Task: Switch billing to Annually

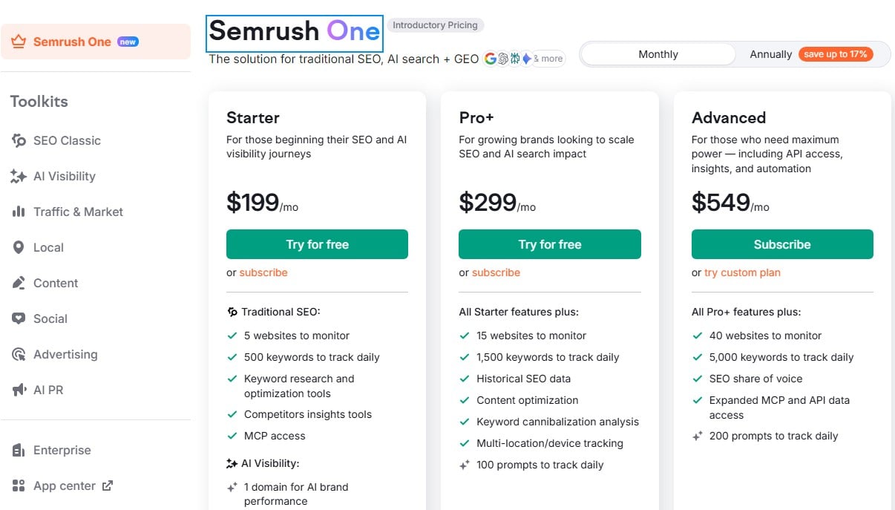Action: [770, 54]
